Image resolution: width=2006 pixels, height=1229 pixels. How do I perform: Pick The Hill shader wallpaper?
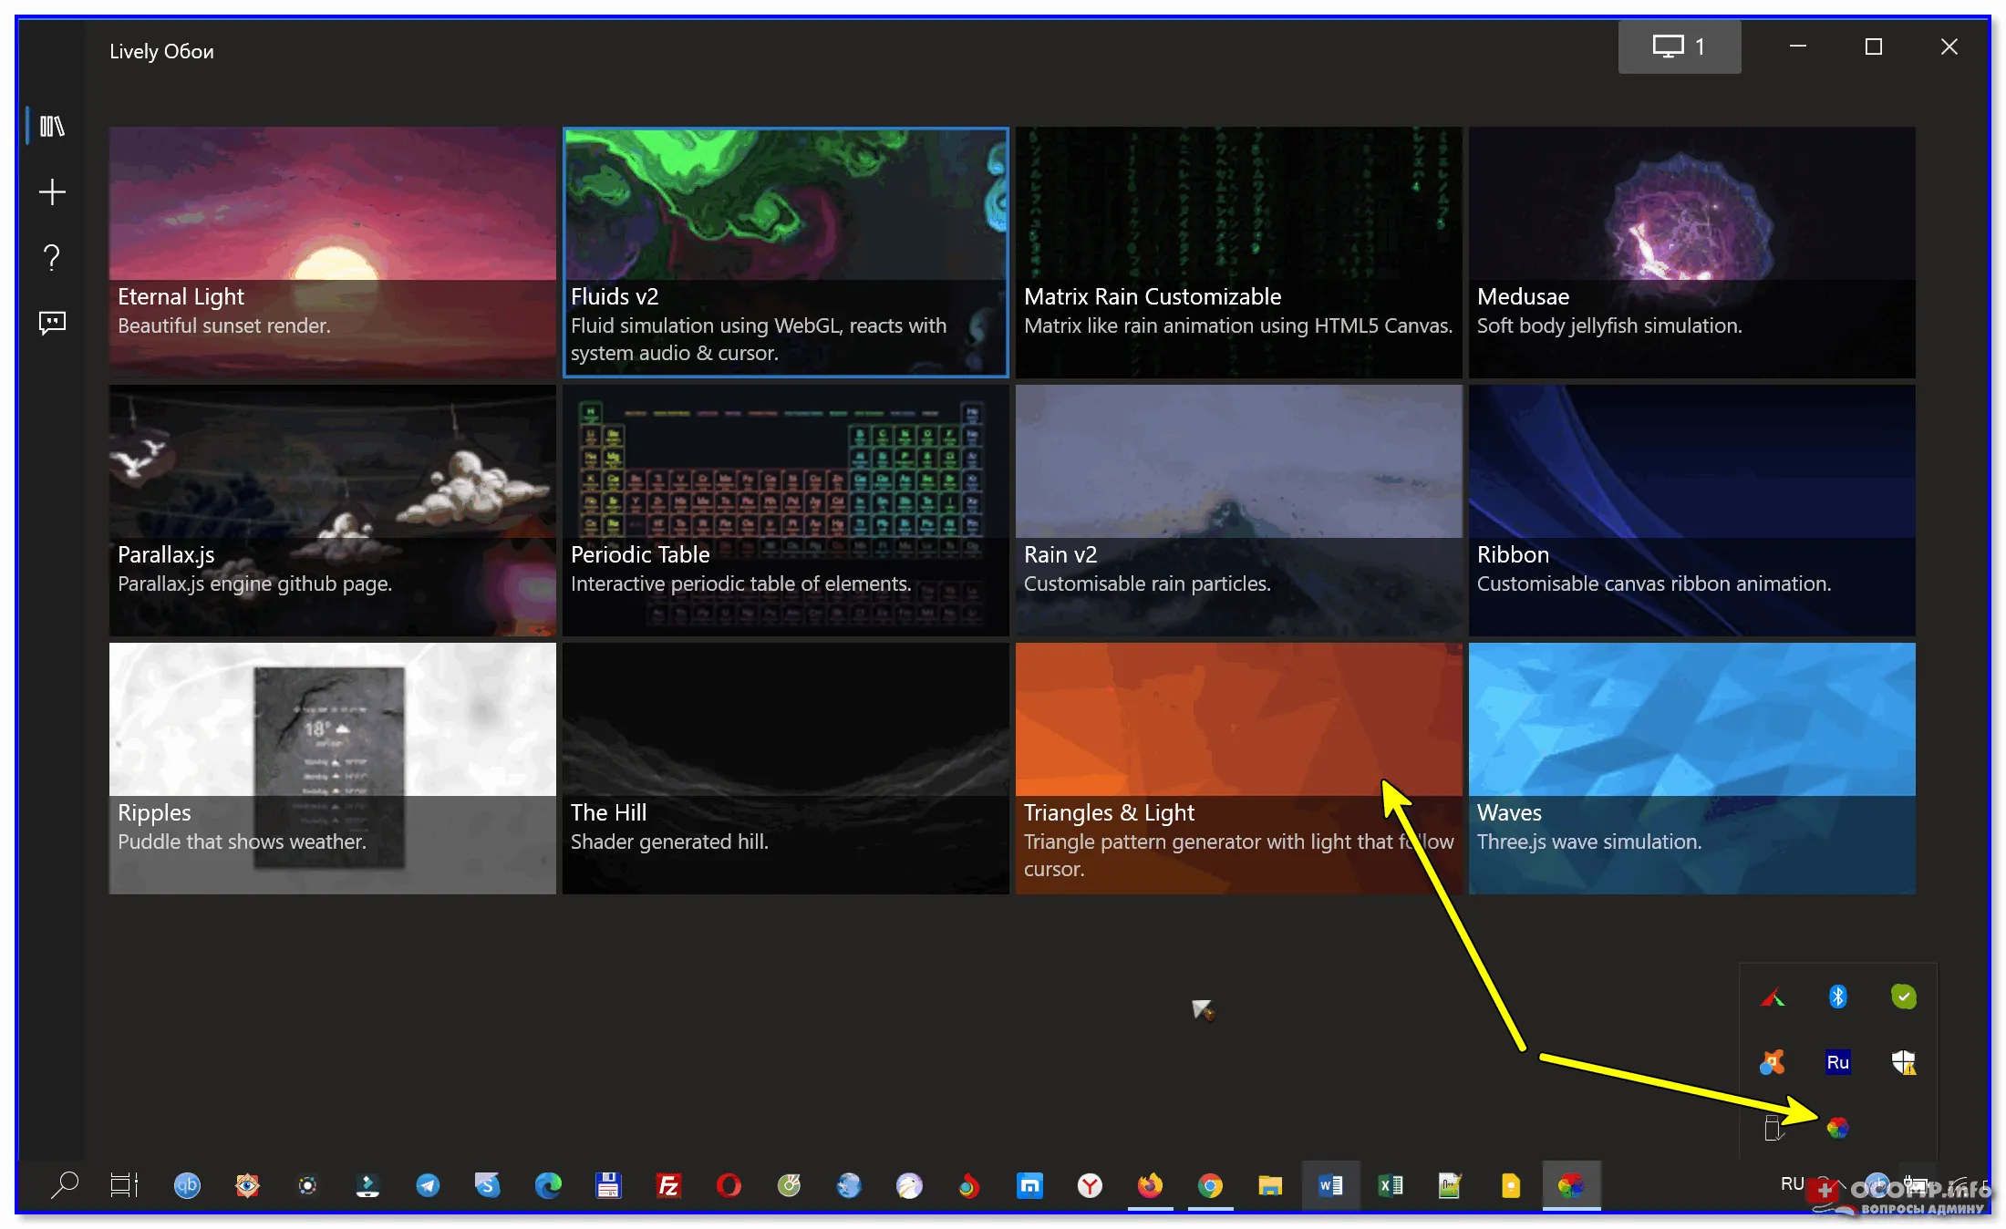785,769
